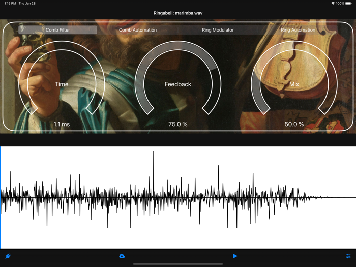The image size is (356, 267).
Task: Tap the cloud download icon
Action: 122,256
